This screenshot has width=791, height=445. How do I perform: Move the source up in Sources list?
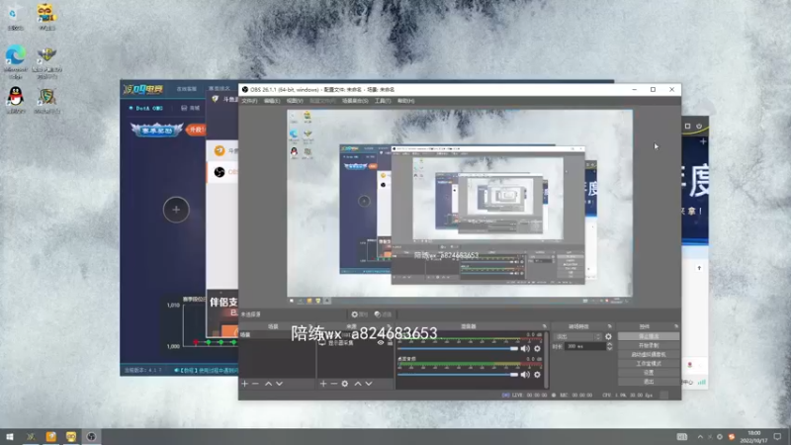click(358, 384)
